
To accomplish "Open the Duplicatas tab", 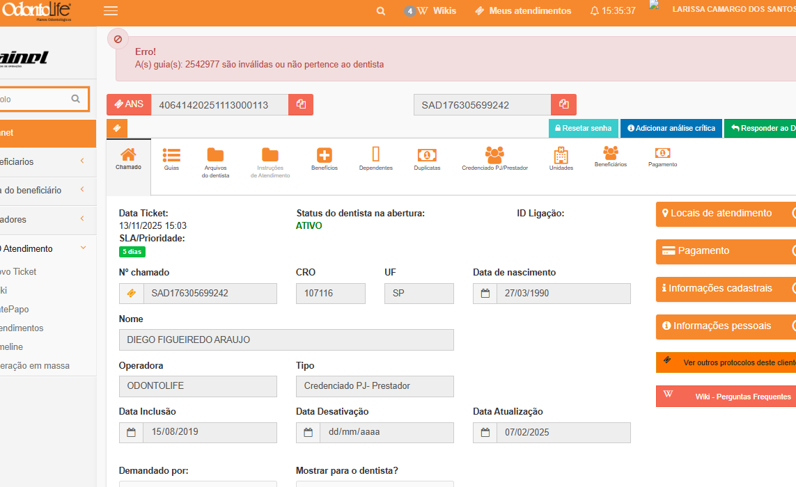I will [427, 159].
